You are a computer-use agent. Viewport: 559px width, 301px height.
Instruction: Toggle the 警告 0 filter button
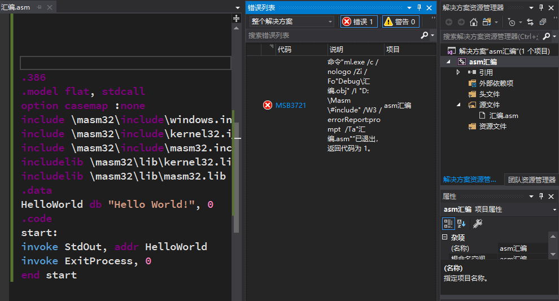[x=401, y=22]
